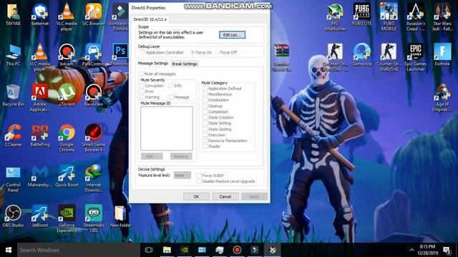458x257 pixels.
Task: Select the Malwarebytes desktop shortcut
Action: (x=40, y=176)
